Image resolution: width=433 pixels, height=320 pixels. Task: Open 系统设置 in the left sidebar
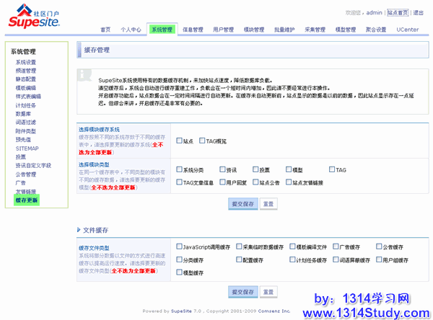coord(25,63)
